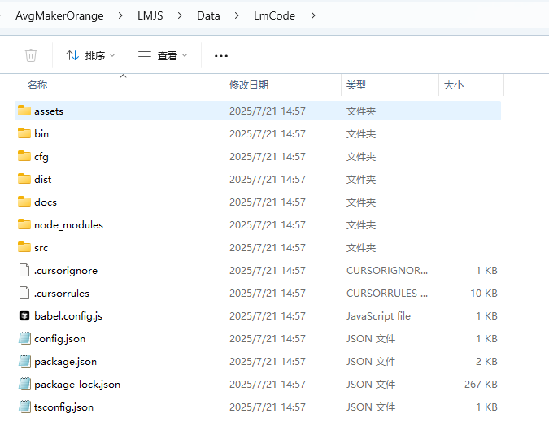Open the 查看 view dropdown
This screenshot has width=549, height=435.
coord(163,55)
